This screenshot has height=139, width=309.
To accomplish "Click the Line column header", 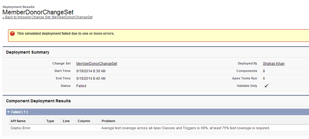I will point(66,121).
